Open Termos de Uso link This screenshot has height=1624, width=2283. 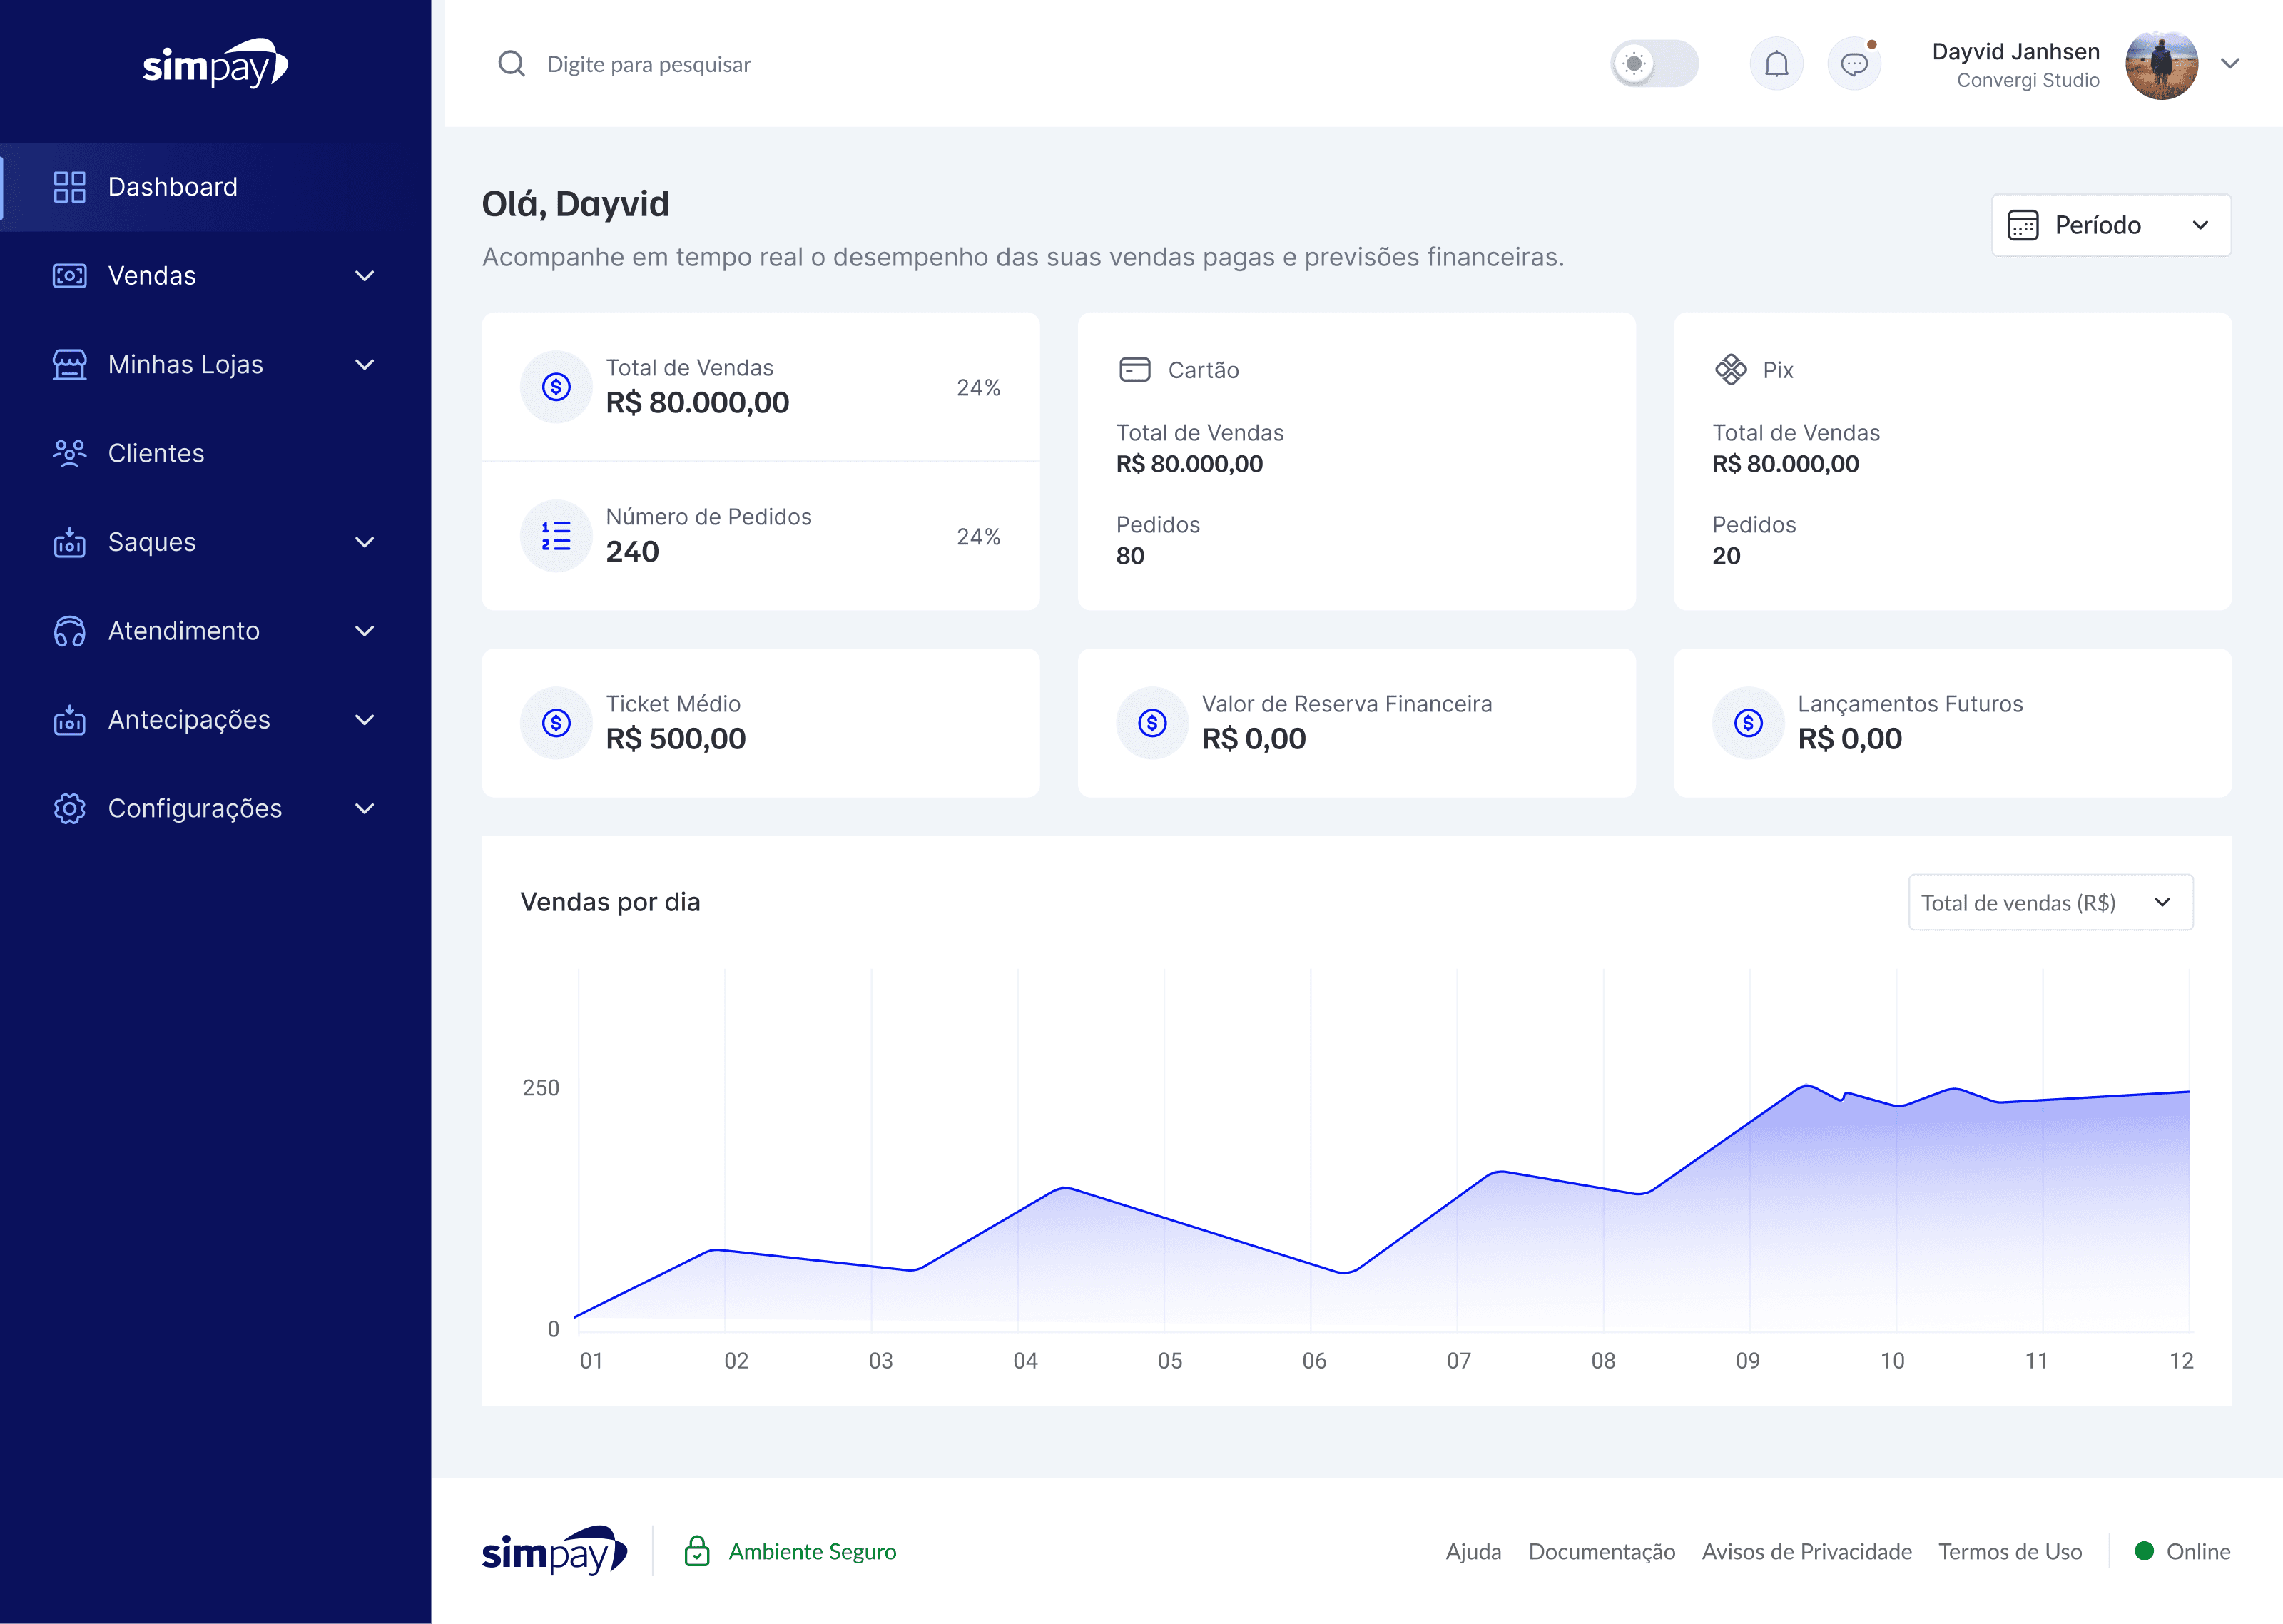tap(2010, 1551)
